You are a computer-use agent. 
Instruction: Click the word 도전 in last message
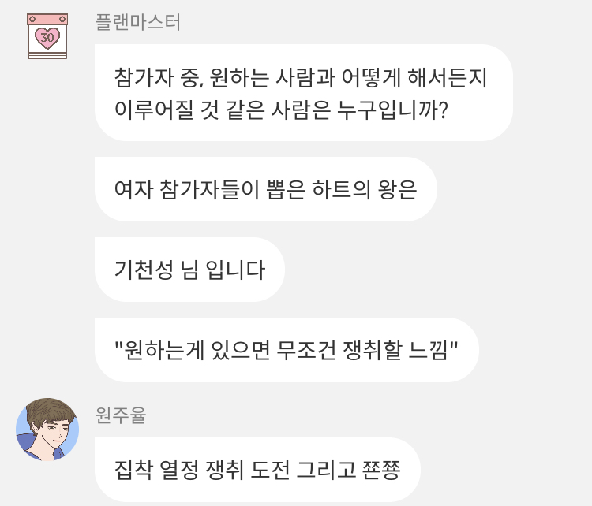tap(270, 471)
